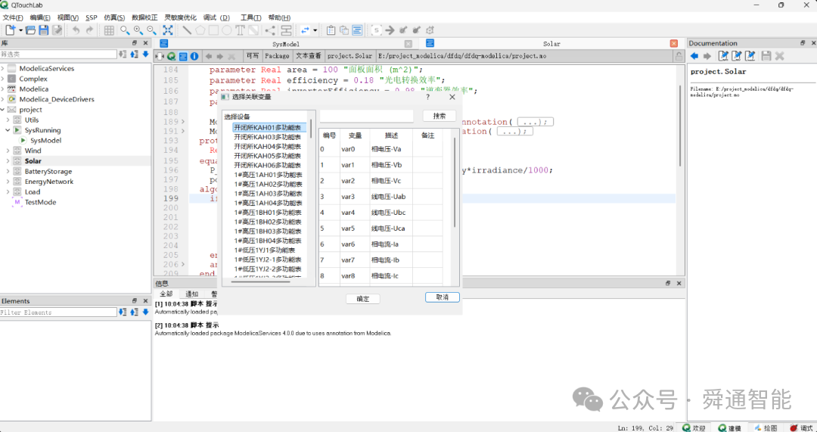
Task: Click the zoom in magnifier icon
Action: 138,30
